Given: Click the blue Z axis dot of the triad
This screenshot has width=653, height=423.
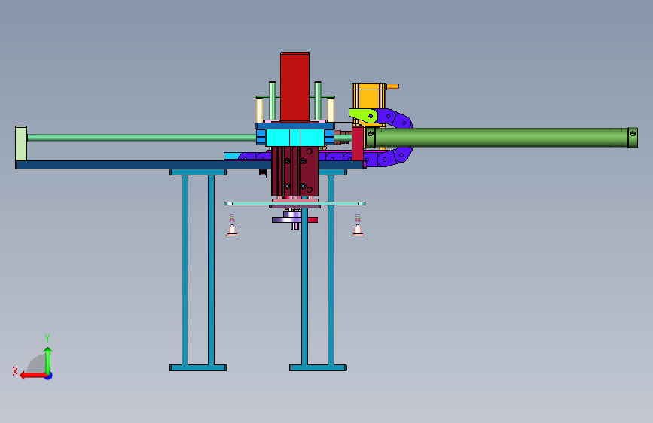Looking at the screenshot, I should (49, 376).
